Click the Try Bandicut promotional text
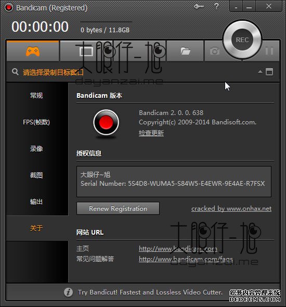The image size is (286, 307). click(150, 292)
